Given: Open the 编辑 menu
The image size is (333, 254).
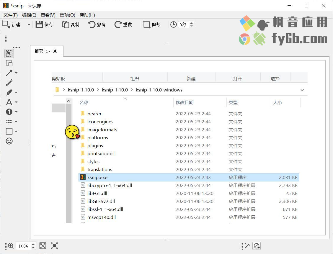Looking at the screenshot, I should [29, 15].
